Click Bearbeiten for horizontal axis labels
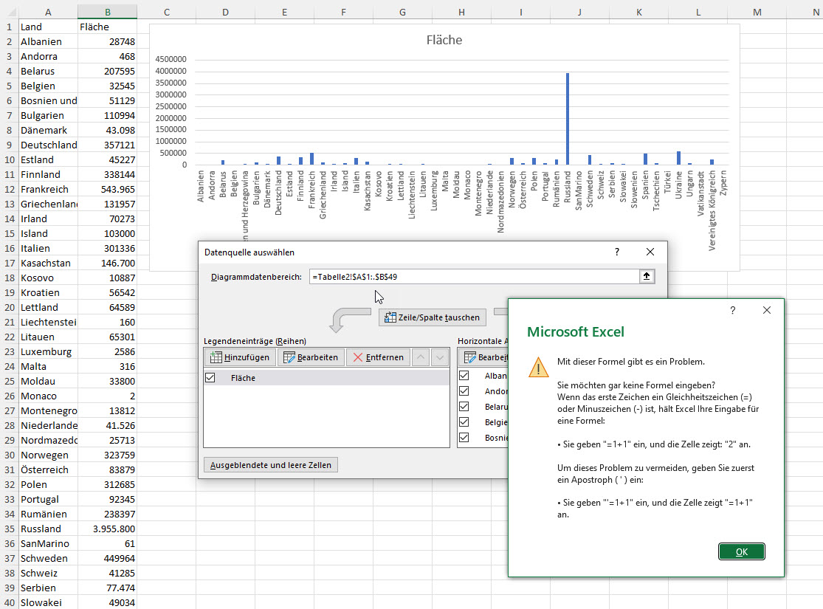823x609 pixels. (483, 357)
